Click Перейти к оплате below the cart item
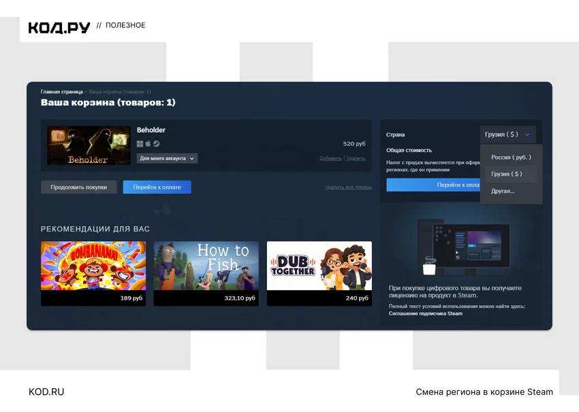Screen dimensions: 579x412 [157, 187]
